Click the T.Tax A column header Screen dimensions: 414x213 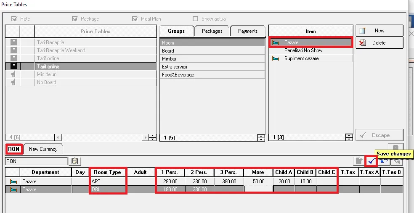tap(370, 172)
